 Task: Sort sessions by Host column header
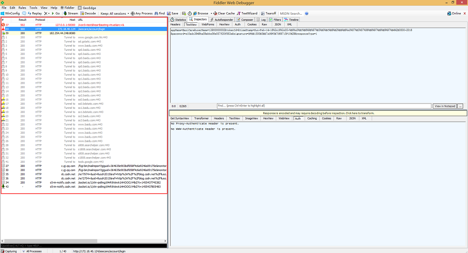tap(73, 19)
